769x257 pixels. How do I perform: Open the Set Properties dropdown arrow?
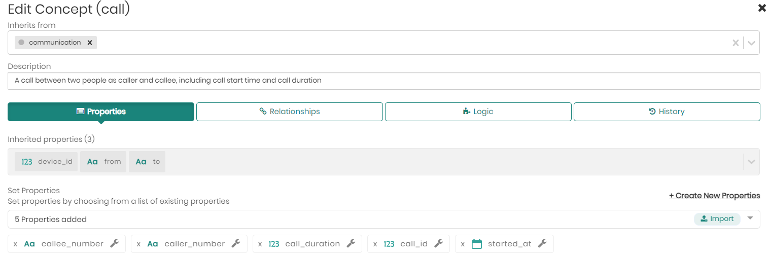750,218
